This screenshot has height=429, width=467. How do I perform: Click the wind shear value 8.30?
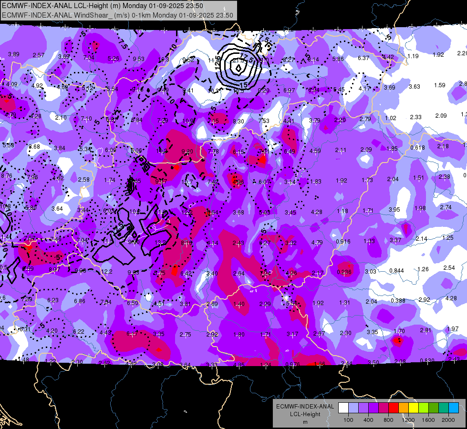click(238, 121)
